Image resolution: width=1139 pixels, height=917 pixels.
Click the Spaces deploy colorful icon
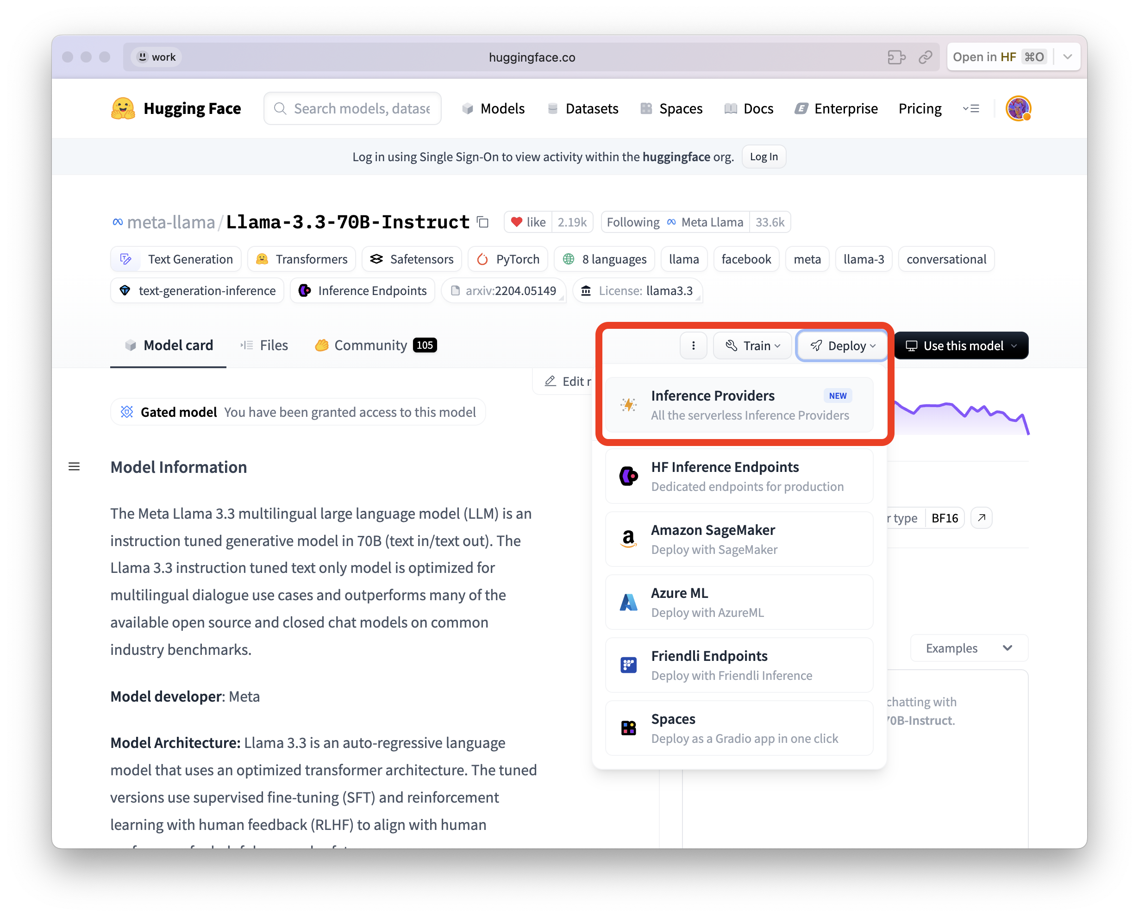(629, 728)
